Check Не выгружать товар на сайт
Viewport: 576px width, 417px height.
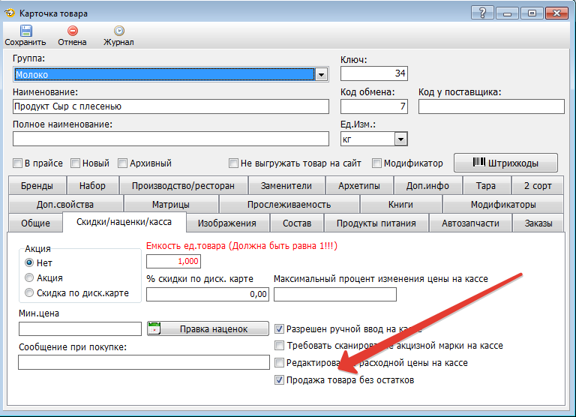point(233,163)
